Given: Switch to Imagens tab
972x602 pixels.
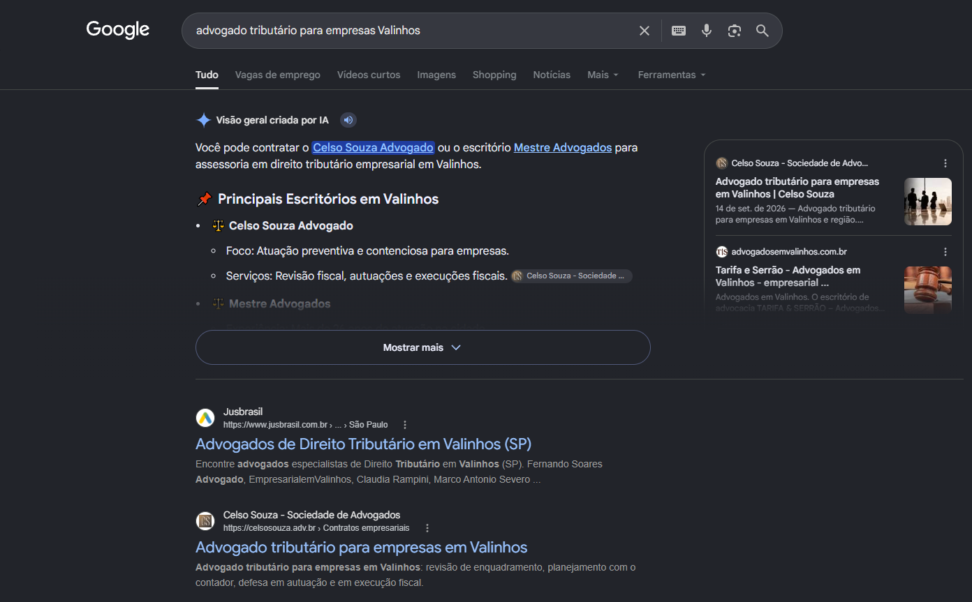Looking at the screenshot, I should coord(436,75).
